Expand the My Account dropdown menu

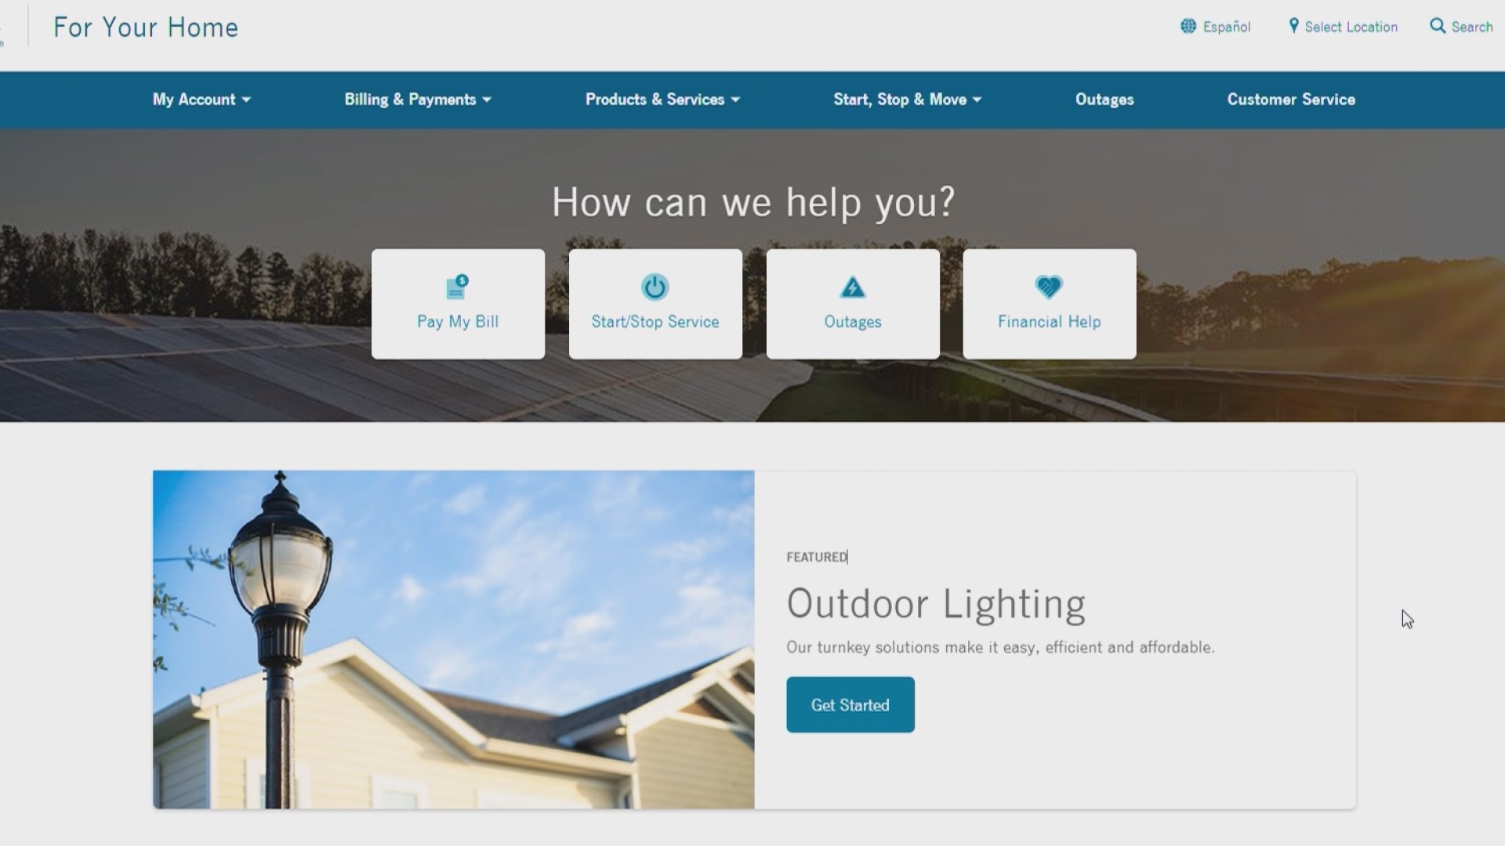(201, 99)
